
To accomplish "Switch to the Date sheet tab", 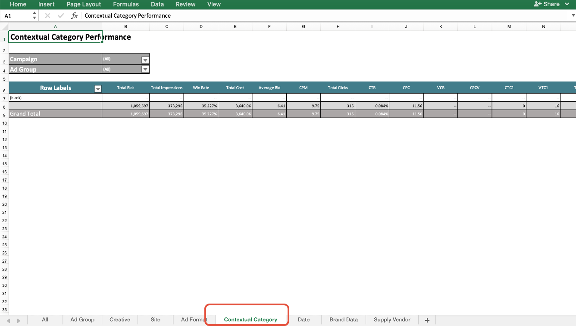I will click(x=304, y=320).
